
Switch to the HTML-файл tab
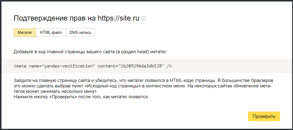click(x=51, y=33)
